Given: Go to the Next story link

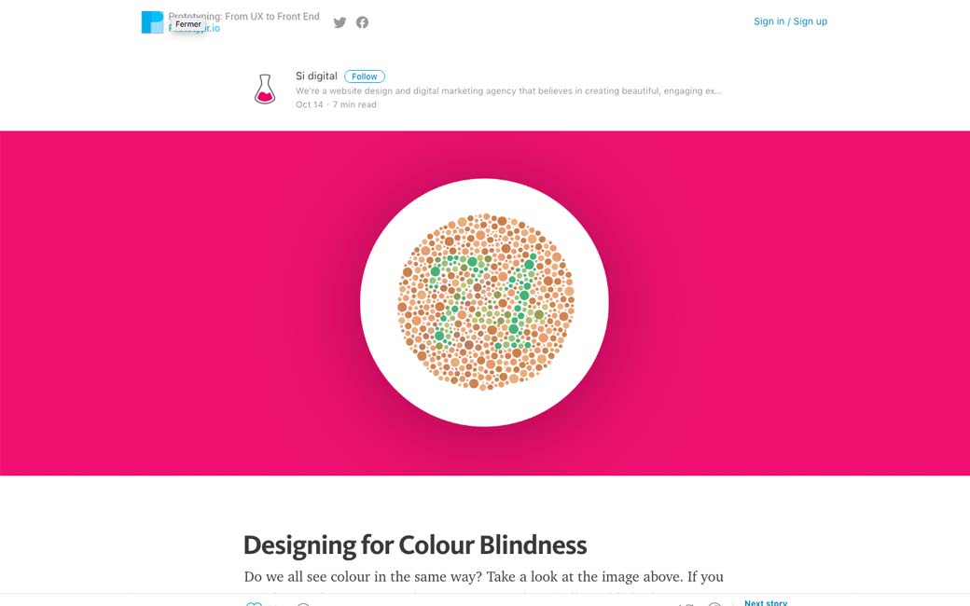Looking at the screenshot, I should [x=766, y=602].
